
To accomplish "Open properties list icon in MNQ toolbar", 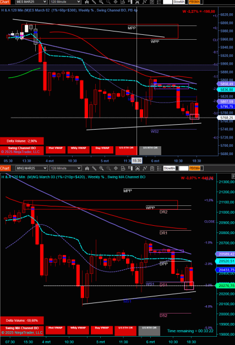I will coord(160,168).
